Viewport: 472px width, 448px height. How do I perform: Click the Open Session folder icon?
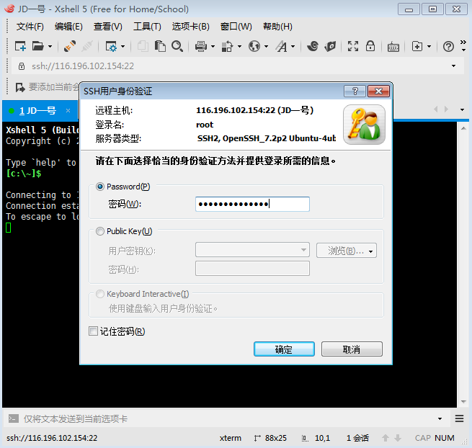click(38, 46)
